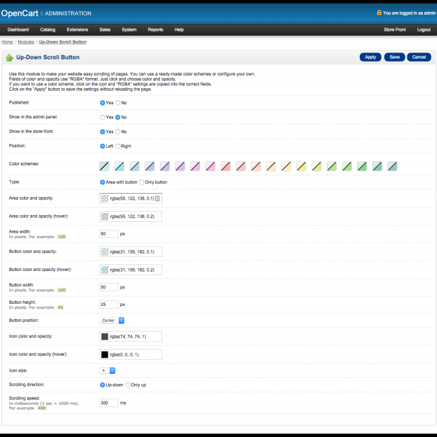Viewport: 437px width, 437px height.
Task: Set Published to No
Action: click(118, 103)
